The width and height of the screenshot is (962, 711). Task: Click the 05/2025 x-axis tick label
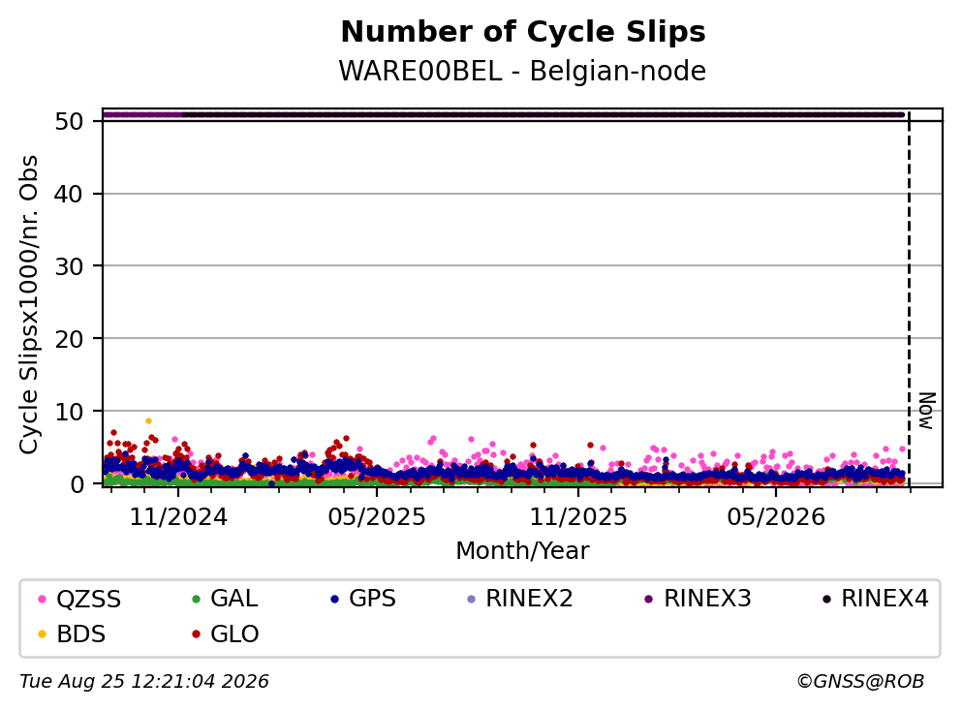tap(377, 517)
